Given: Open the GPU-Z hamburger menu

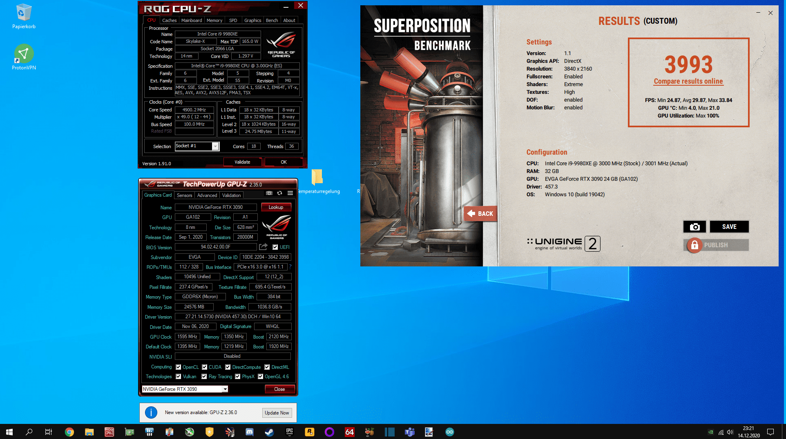Looking at the screenshot, I should click(290, 193).
